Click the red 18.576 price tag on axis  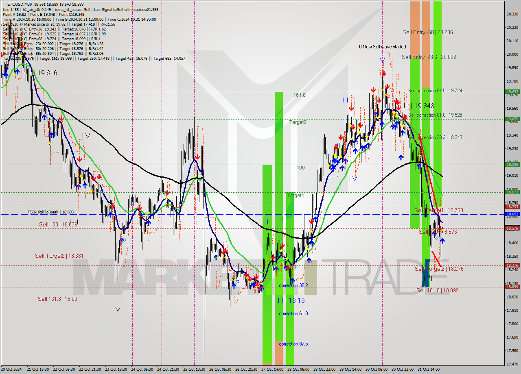[512, 228]
